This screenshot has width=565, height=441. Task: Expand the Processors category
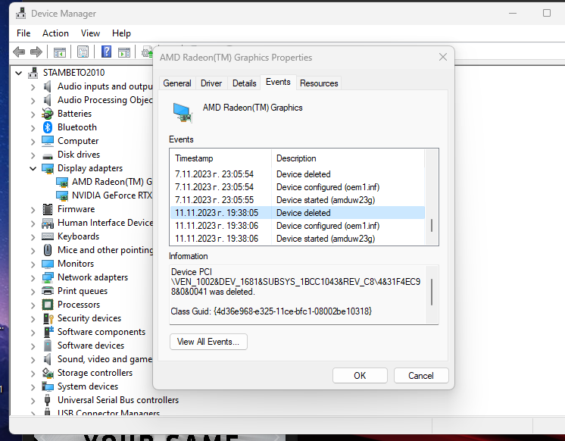(33, 305)
